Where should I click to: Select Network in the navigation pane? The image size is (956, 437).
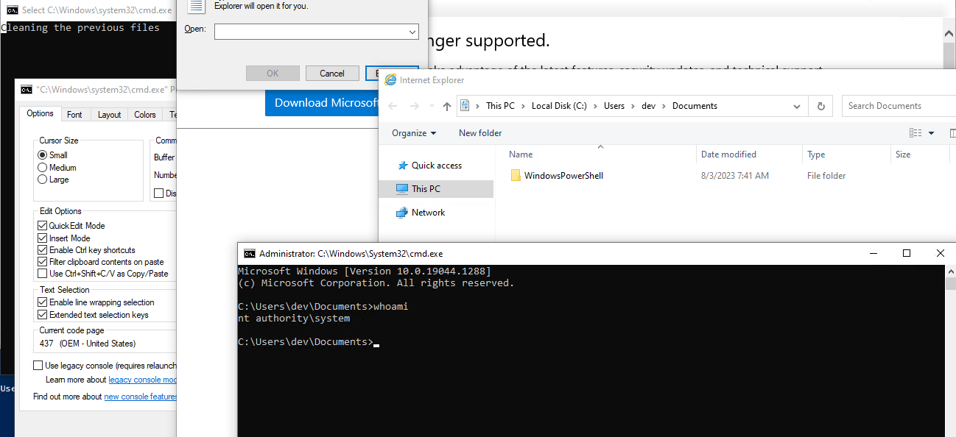tap(428, 213)
